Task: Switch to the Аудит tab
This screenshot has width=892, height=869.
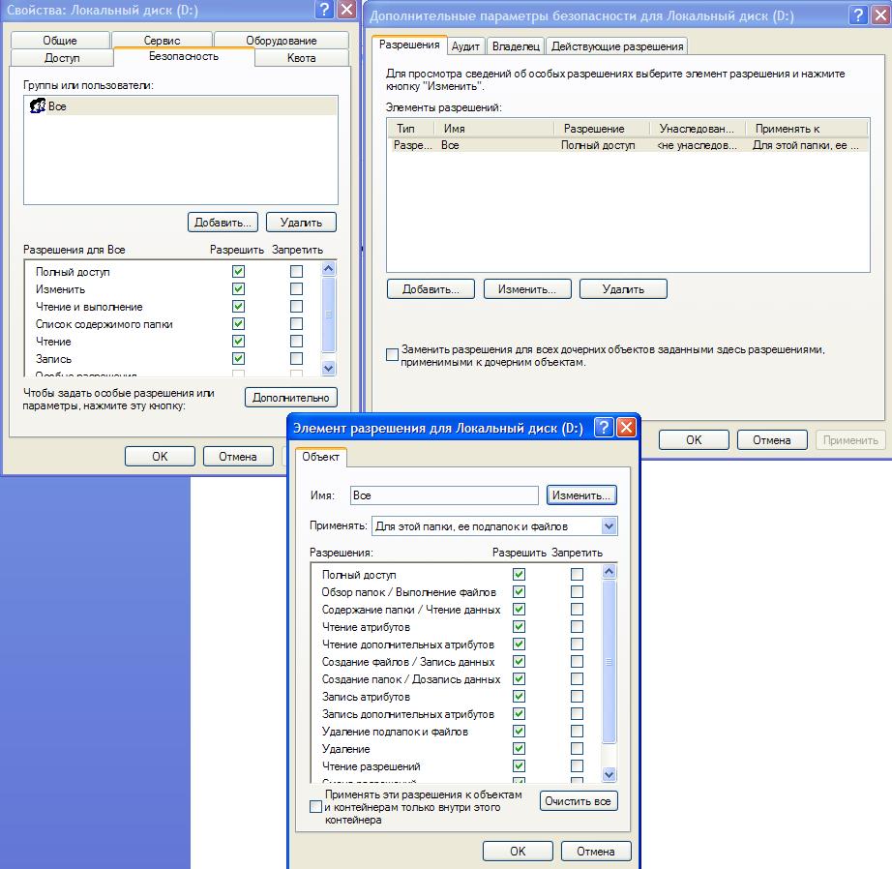Action: coord(465,46)
